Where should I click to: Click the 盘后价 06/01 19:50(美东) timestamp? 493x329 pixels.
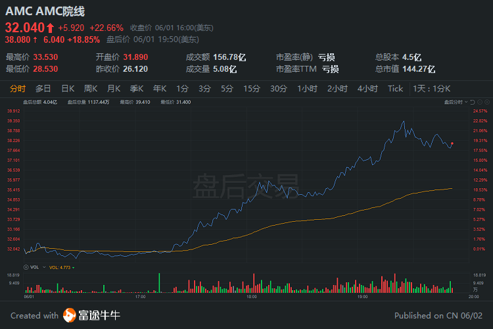[x=153, y=39]
